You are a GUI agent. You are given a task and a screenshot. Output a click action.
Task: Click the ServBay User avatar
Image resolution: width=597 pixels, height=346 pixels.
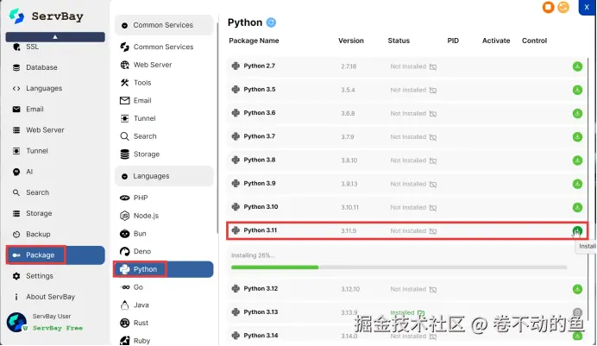click(16, 322)
